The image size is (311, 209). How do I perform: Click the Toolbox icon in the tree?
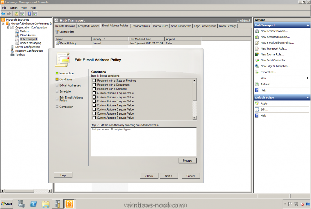[x=12, y=55]
